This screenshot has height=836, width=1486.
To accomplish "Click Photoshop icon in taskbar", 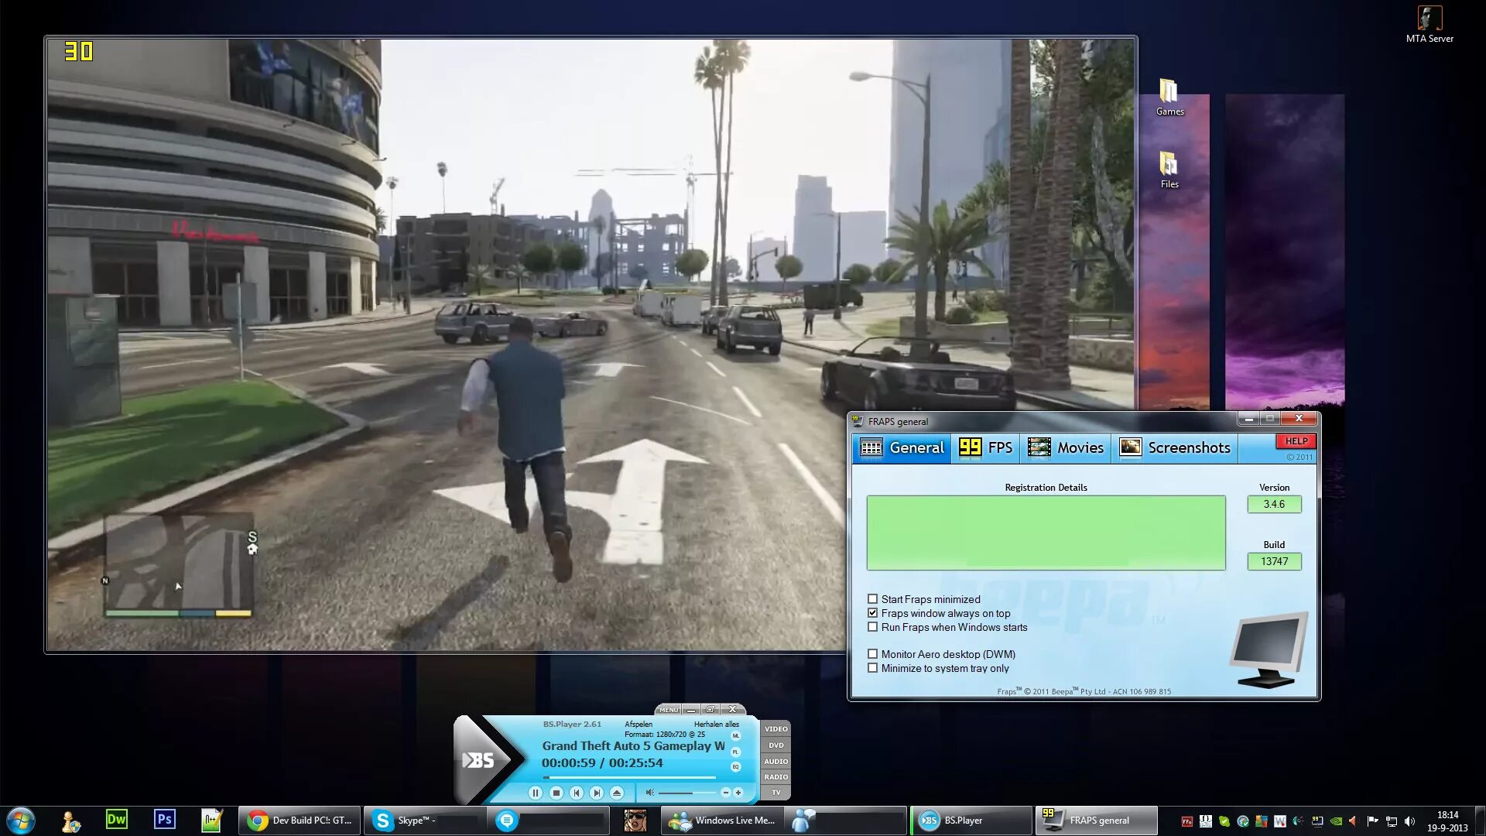I will pyautogui.click(x=166, y=820).
